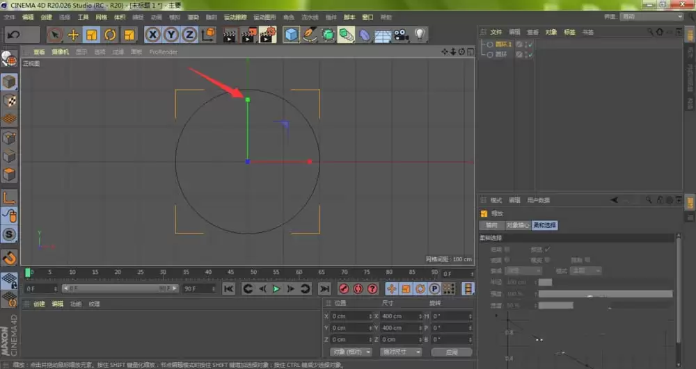
Task: Activate the Rotate tool
Action: 110,35
